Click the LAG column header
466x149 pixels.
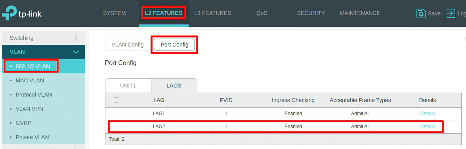tap(159, 100)
